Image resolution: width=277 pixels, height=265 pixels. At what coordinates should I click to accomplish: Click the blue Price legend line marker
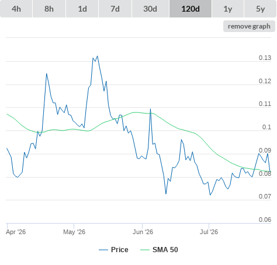click(x=103, y=250)
